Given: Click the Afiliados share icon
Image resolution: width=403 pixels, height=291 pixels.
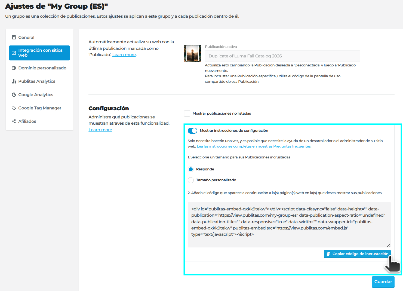Looking at the screenshot, I should (x=14, y=121).
